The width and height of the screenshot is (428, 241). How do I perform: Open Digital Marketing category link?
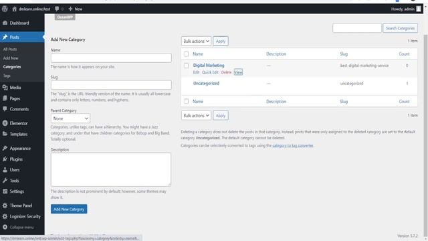pyautogui.click(x=209, y=66)
